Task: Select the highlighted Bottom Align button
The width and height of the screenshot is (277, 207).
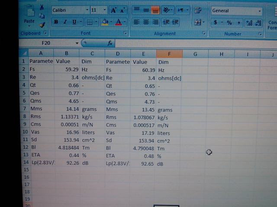Action: 155,10
